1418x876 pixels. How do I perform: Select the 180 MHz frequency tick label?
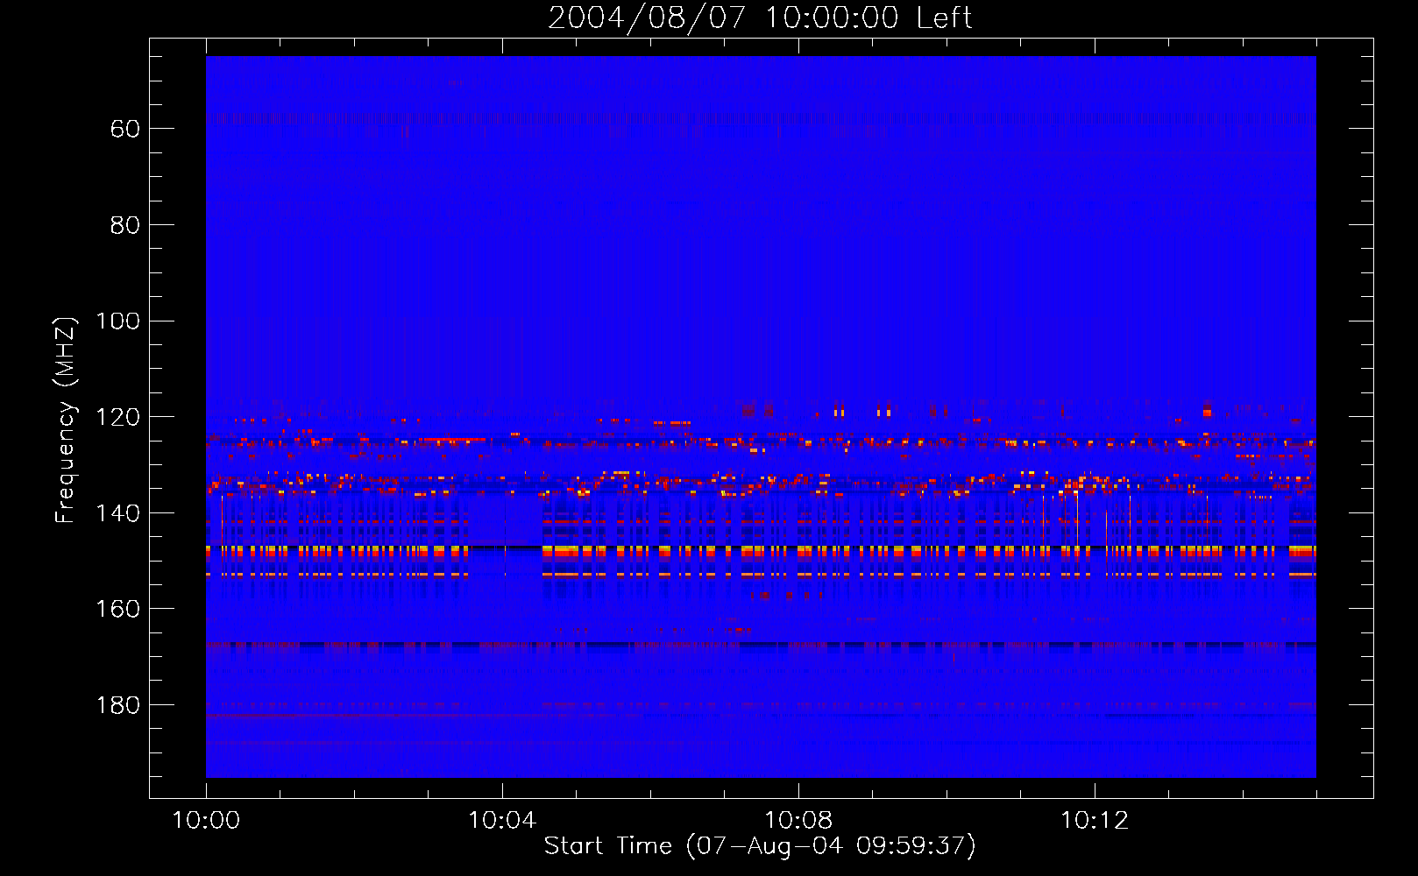117,705
